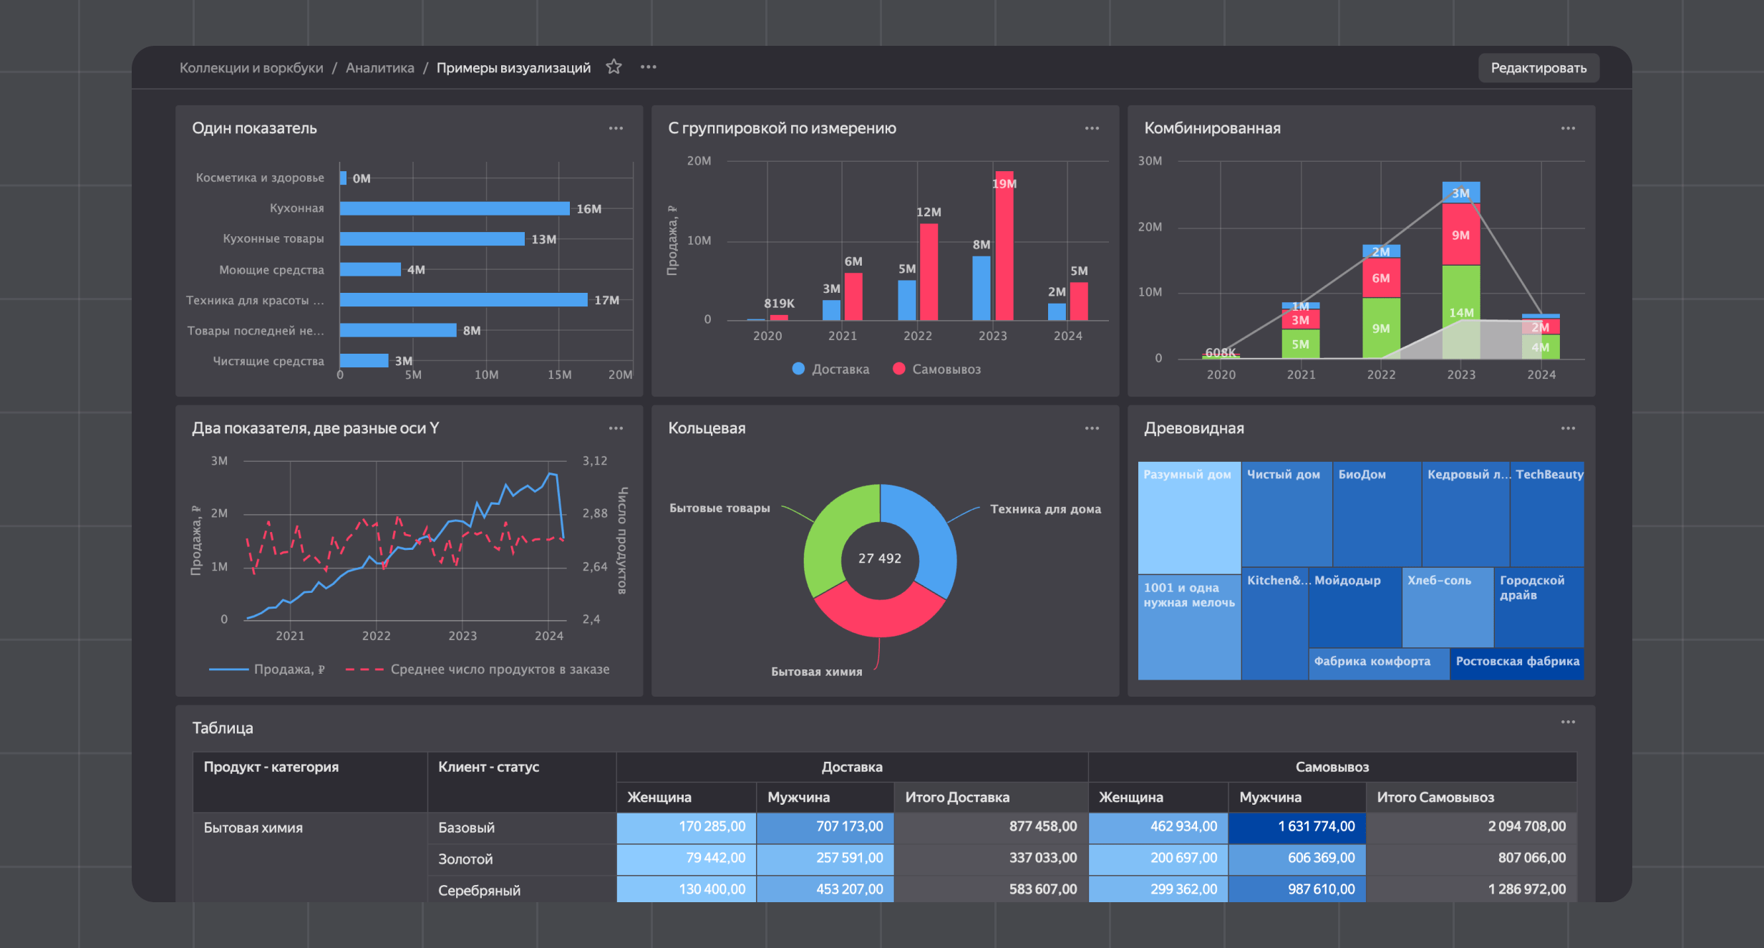Open the options menu of the "Один показатель" chart

616,127
